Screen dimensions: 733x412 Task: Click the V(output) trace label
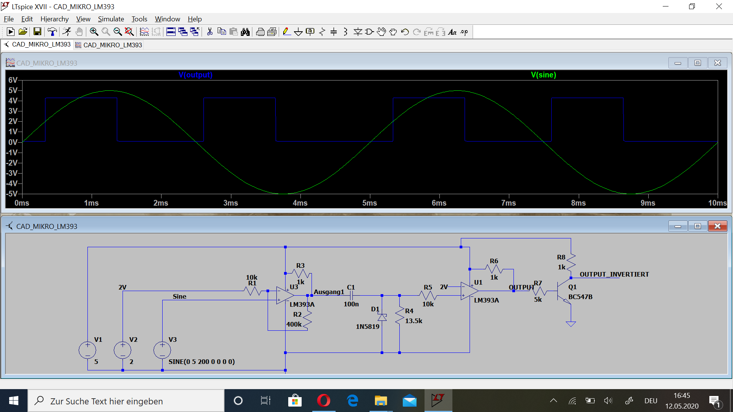pos(195,75)
